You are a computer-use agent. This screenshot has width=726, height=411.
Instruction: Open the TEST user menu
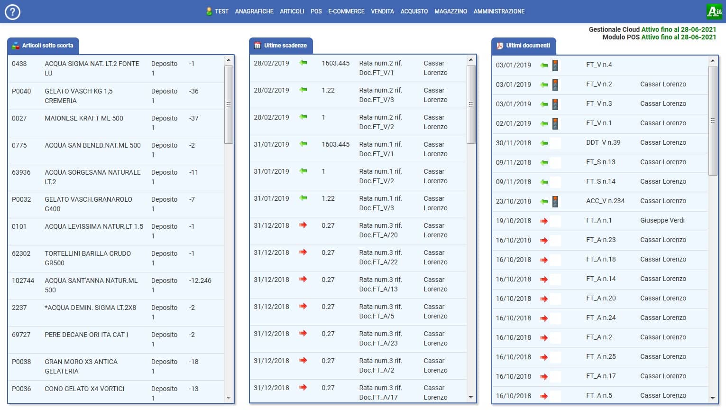pyautogui.click(x=217, y=11)
